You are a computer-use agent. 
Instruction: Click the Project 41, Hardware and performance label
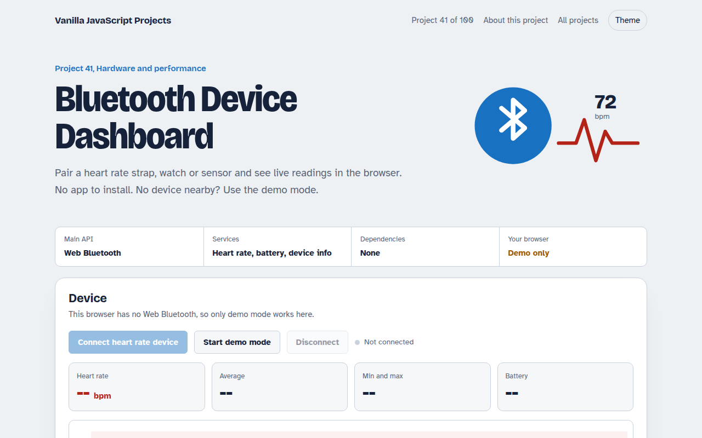(x=131, y=68)
